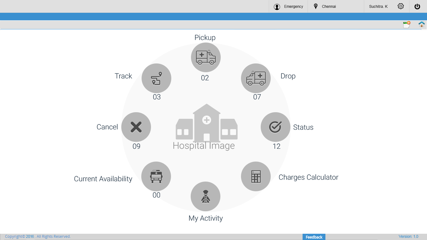The height and width of the screenshot is (240, 427).
Task: Click the settings gear icon
Action: [401, 6]
